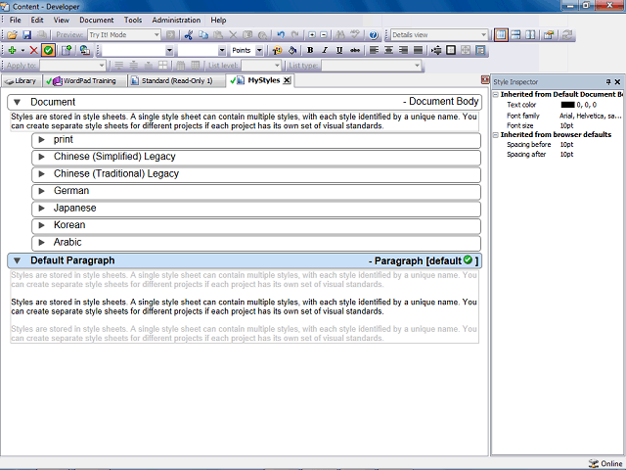Screen dimensions: 626x470
Task: Click the green plus Add style icon
Action: (12, 50)
